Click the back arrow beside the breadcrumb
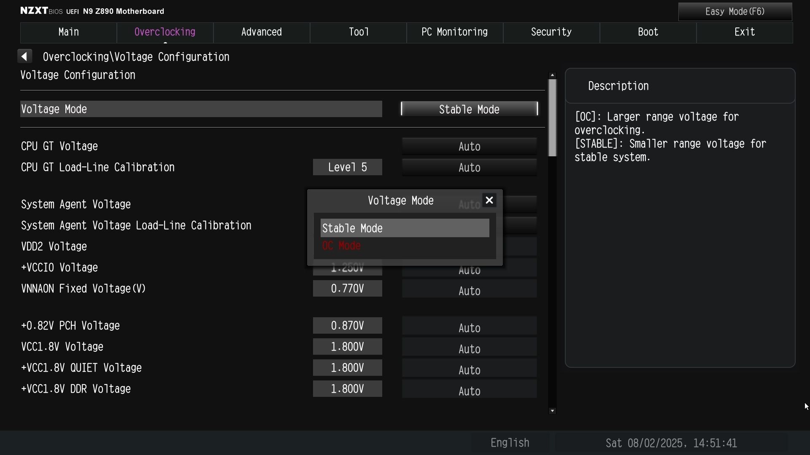 pos(25,56)
